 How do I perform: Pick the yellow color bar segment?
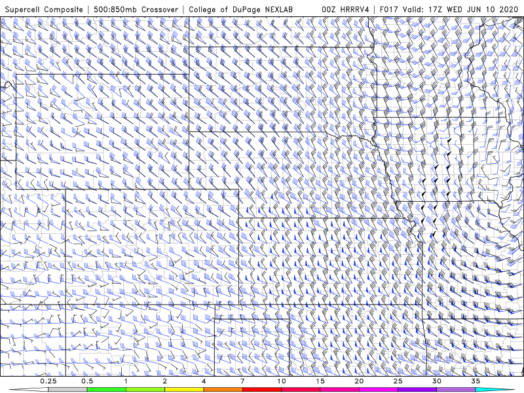(x=184, y=390)
